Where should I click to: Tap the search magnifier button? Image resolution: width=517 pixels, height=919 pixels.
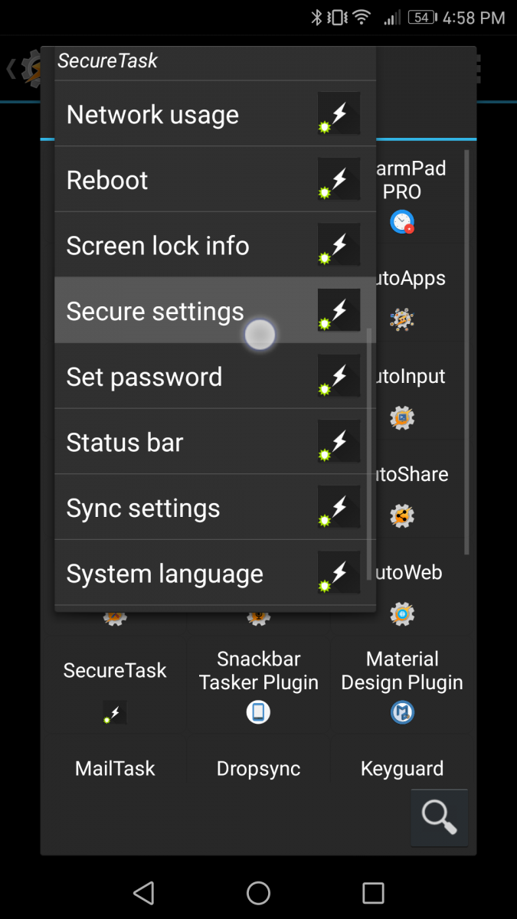(x=439, y=818)
